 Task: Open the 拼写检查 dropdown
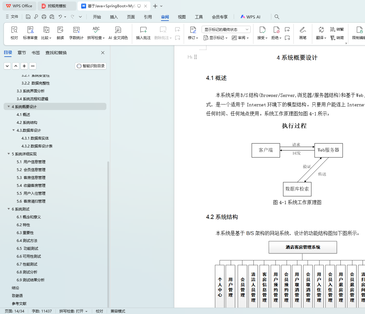pyautogui.click(x=96, y=33)
